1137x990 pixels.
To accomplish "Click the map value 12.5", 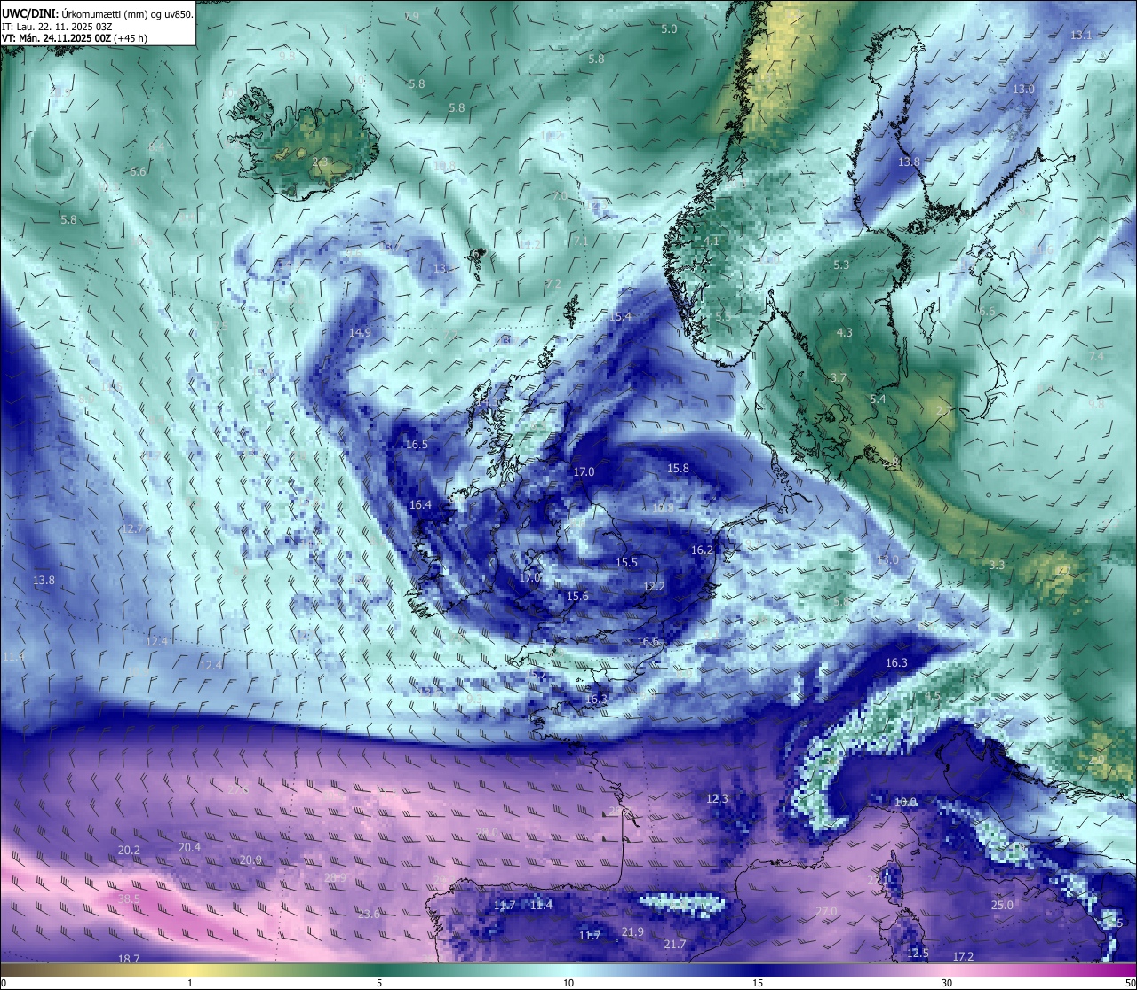I will coord(918,953).
